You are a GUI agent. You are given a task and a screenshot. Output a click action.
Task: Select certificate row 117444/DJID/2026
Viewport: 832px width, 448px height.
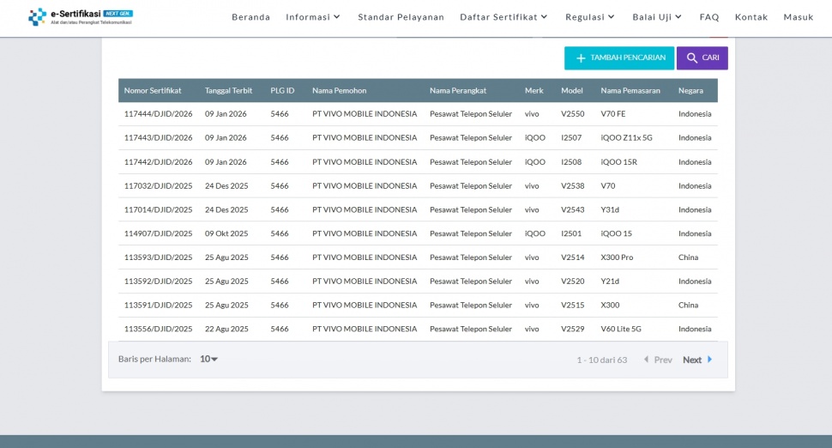coord(158,113)
